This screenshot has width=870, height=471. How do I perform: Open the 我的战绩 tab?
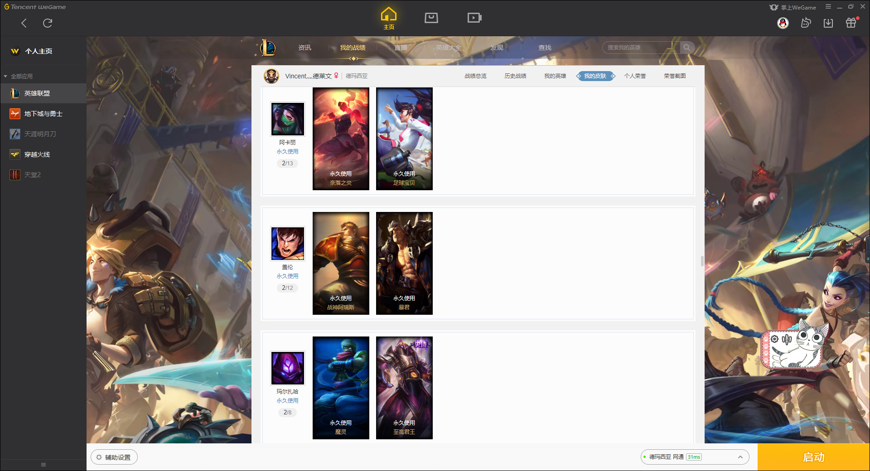point(353,48)
